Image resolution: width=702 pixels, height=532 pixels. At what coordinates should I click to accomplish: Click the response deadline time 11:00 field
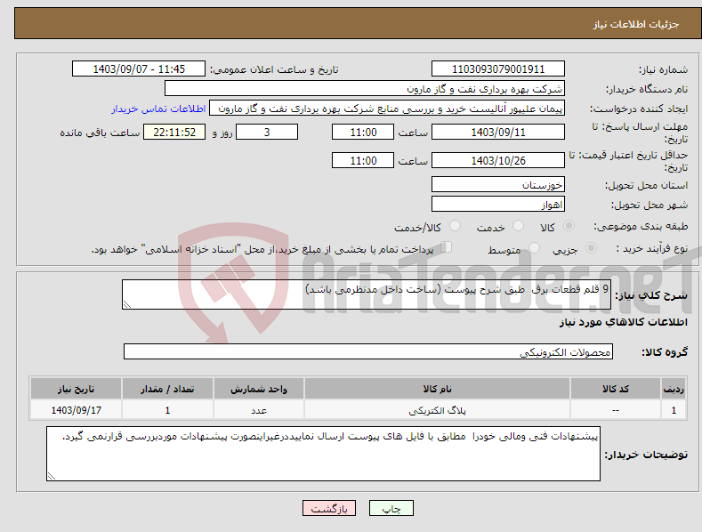point(363,132)
